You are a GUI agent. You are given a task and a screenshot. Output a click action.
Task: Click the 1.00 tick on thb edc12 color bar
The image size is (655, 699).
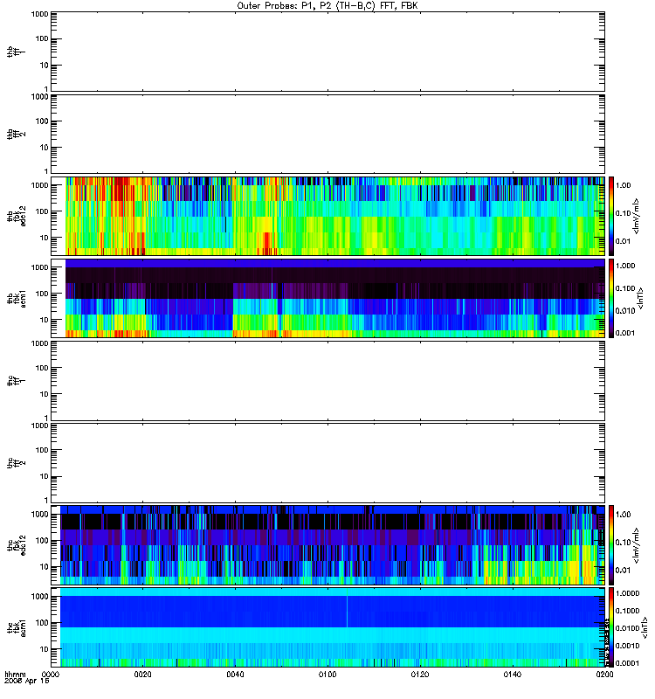(x=623, y=185)
